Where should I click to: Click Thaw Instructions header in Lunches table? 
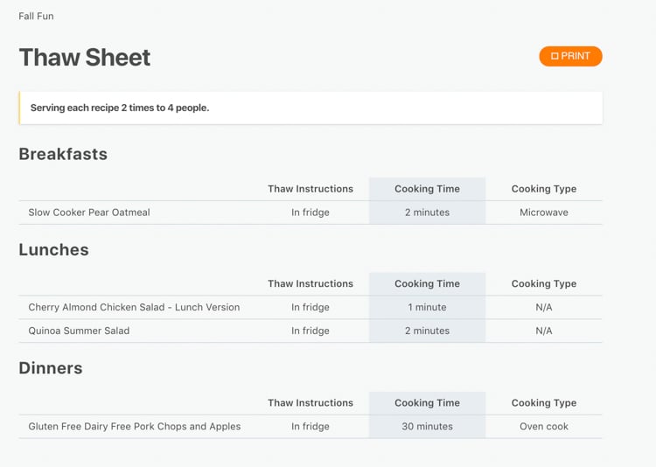point(311,283)
